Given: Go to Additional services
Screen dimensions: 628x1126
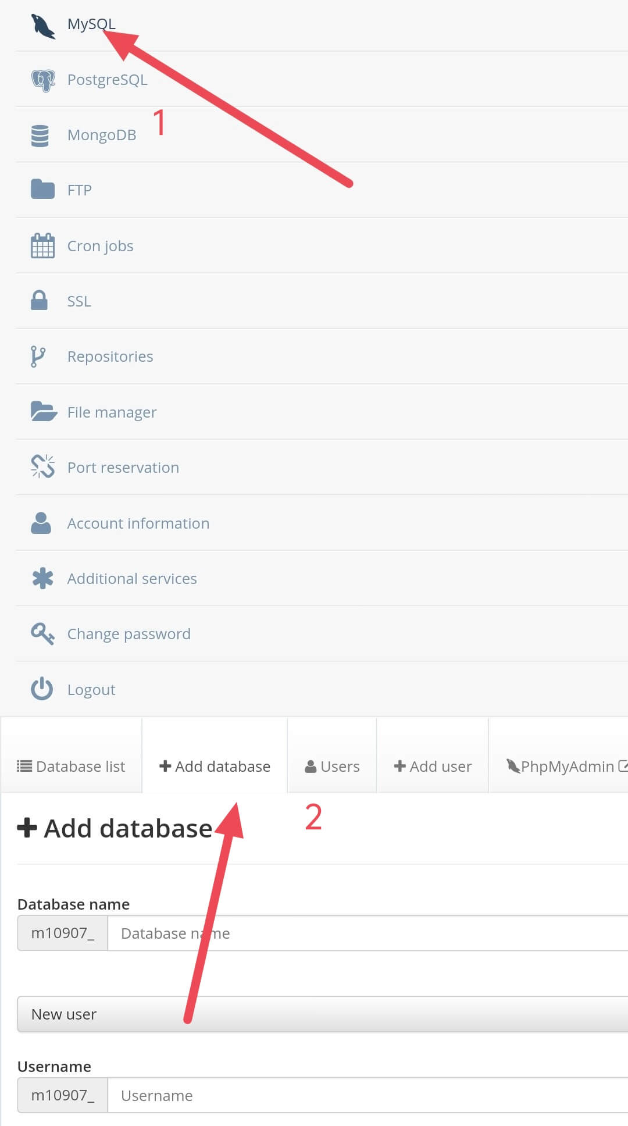Looking at the screenshot, I should coord(132,579).
